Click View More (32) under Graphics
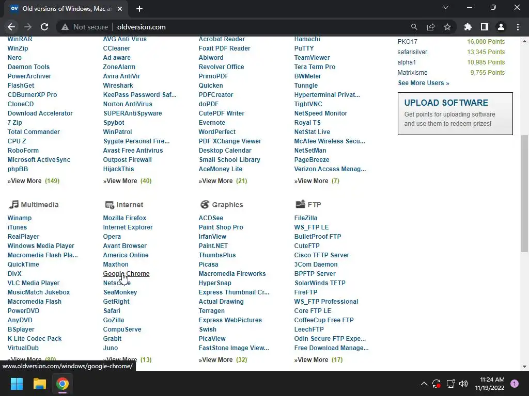 click(x=223, y=359)
